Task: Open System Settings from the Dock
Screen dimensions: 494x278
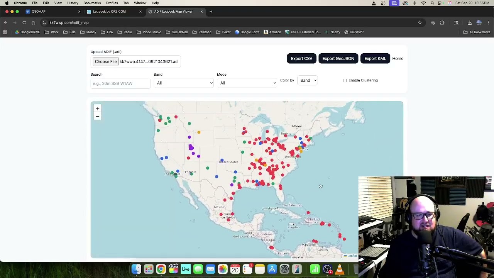Action: click(x=284, y=269)
